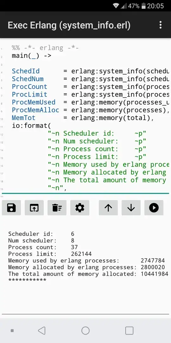Screen dimensions: 171x343
Task: Tap the up arrow toolbar button
Action: point(108,208)
